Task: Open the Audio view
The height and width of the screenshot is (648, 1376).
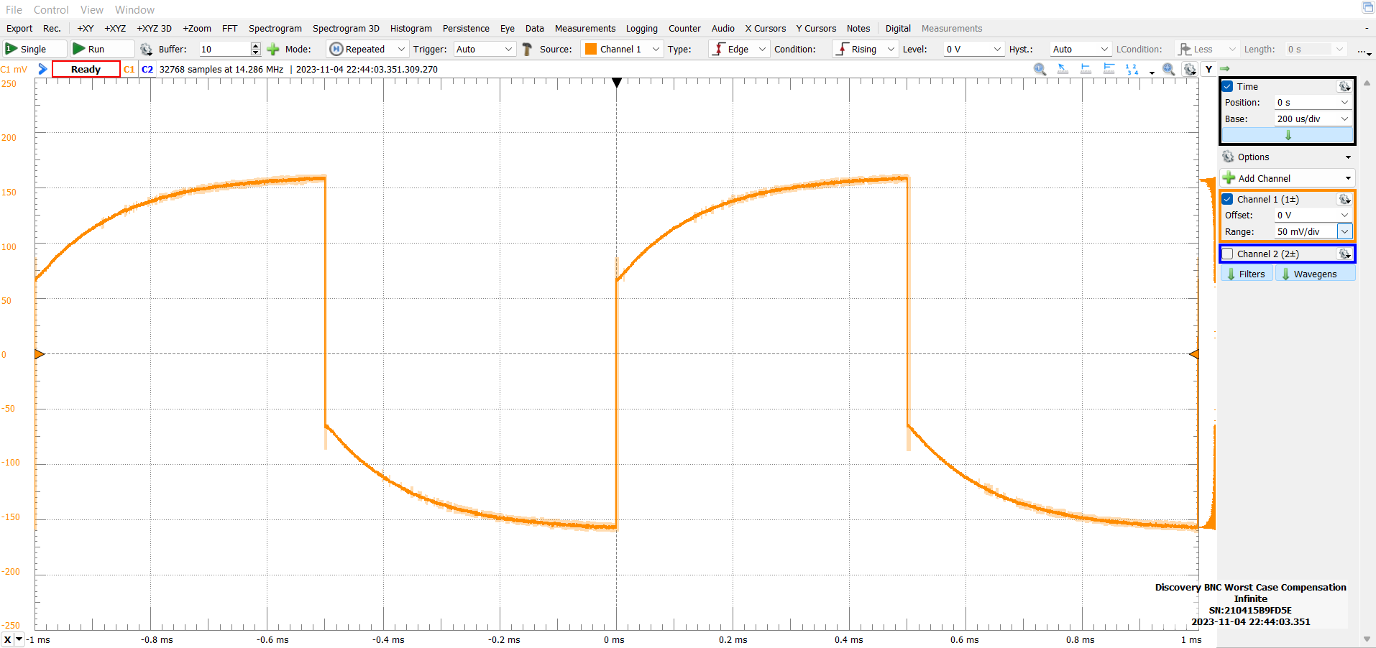Action: [723, 29]
